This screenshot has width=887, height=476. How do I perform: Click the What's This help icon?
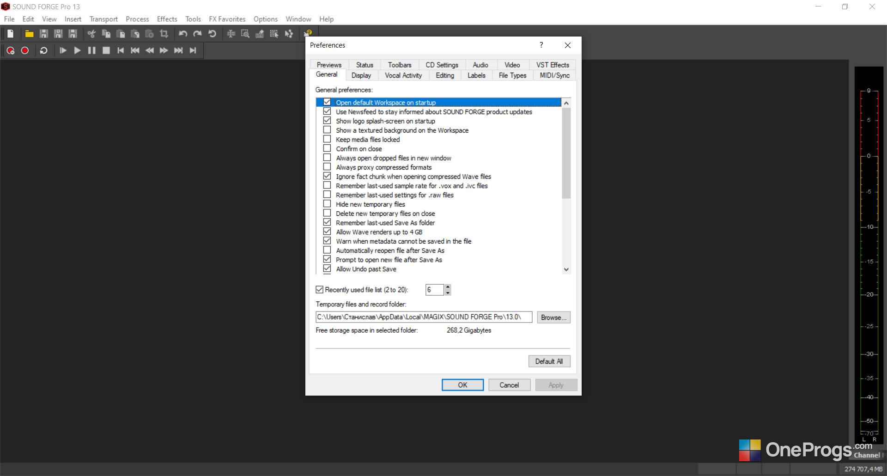click(308, 33)
